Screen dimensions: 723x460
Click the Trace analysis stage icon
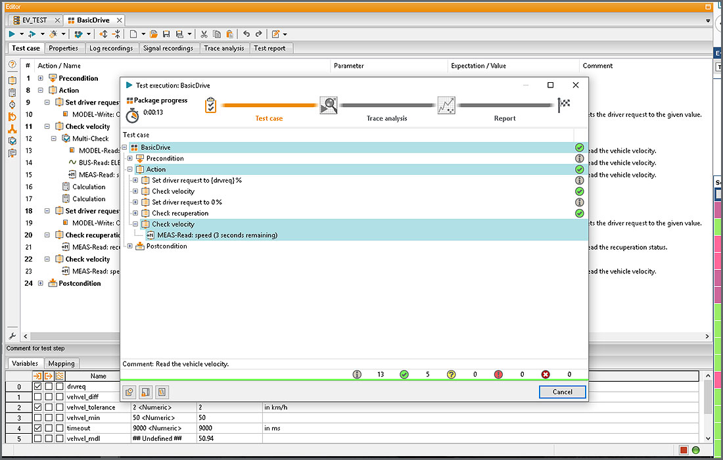click(329, 105)
